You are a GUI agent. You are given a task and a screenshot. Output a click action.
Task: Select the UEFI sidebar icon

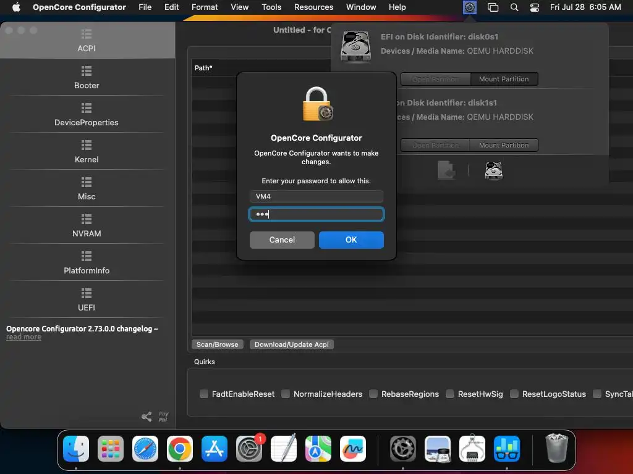coord(87,293)
